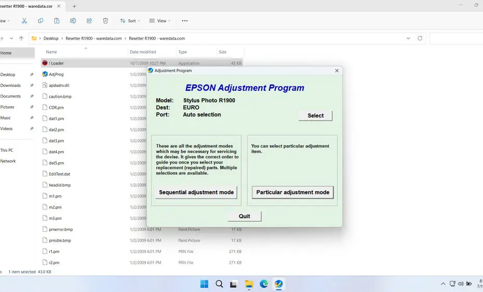Open taskbar Search magnifier
Screen dimensions: 483x292
click(x=219, y=284)
